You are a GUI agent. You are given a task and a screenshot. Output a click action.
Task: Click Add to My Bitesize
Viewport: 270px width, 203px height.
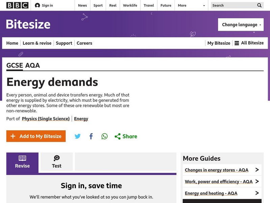[x=36, y=136]
